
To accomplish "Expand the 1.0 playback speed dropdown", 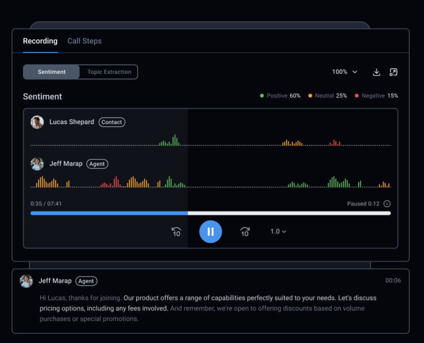I will click(x=278, y=232).
